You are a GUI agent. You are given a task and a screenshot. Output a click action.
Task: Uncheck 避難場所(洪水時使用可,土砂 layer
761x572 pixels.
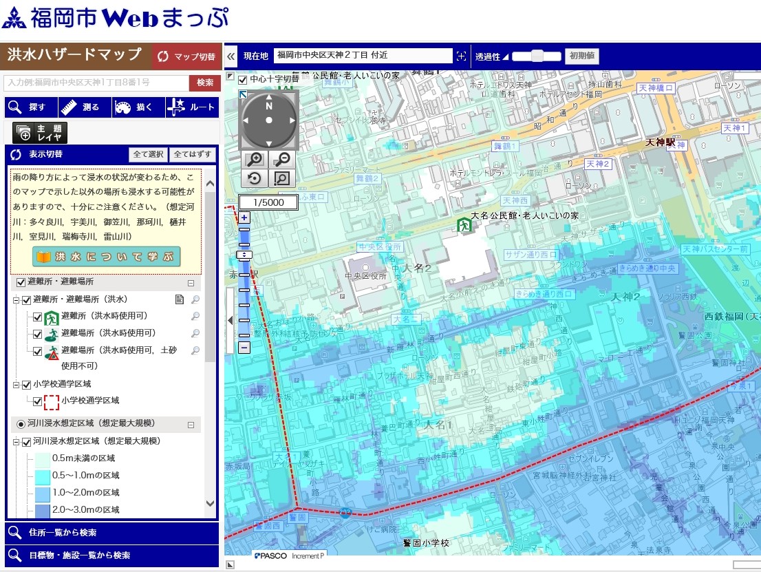37,351
